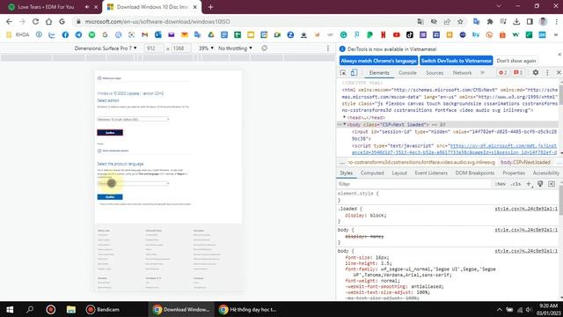Click the styles Filter input field
563x317 pixels.
pos(413,184)
